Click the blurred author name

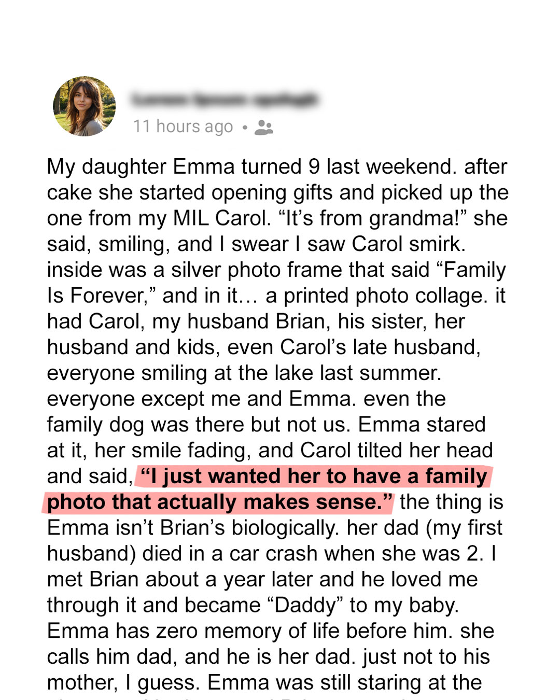point(224,99)
